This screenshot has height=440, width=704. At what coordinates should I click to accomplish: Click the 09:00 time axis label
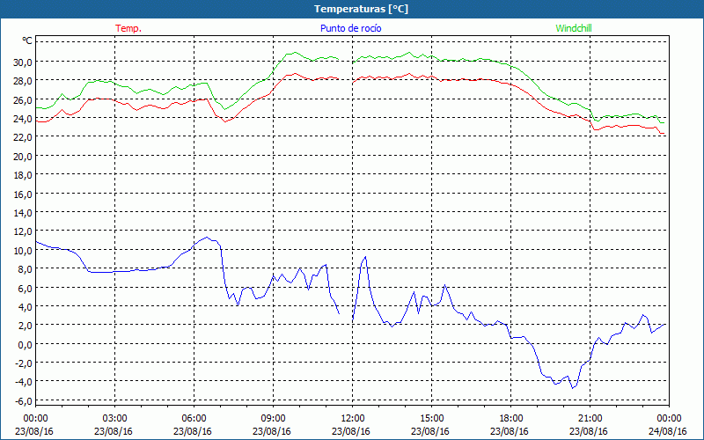[273, 419]
